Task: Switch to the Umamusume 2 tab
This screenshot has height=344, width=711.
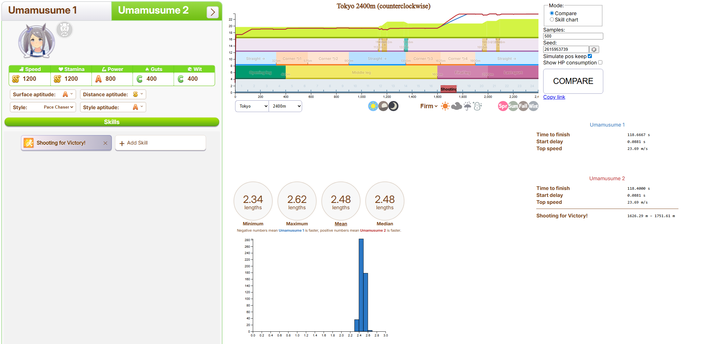Action: [154, 10]
